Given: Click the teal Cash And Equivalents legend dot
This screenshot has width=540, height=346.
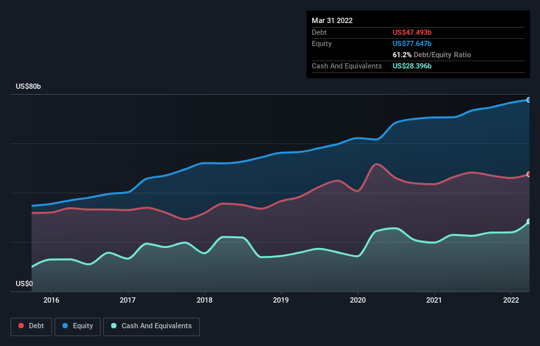Looking at the screenshot, I should 114,326.
